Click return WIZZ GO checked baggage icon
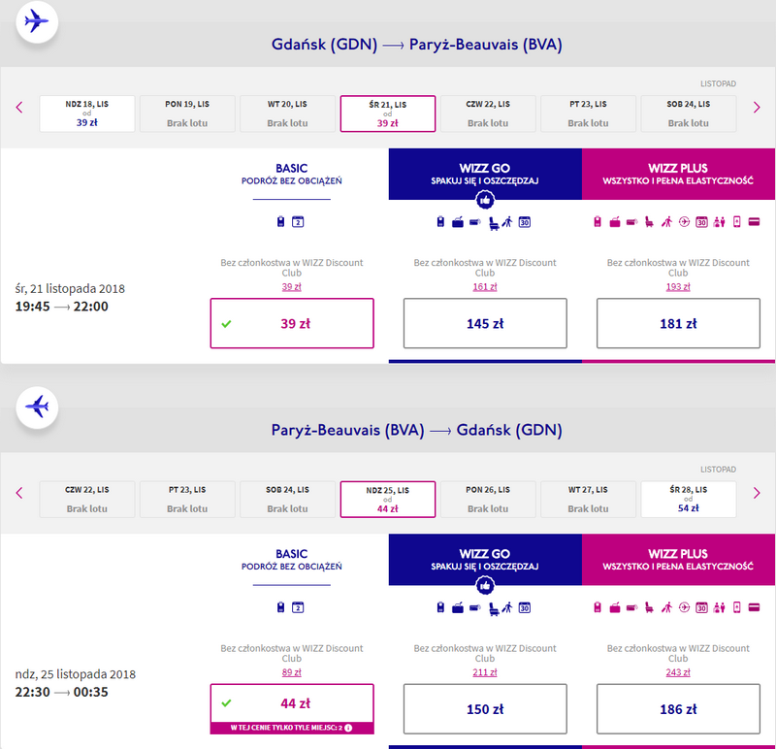Viewport: 776px width, 749px height. pyautogui.click(x=458, y=608)
